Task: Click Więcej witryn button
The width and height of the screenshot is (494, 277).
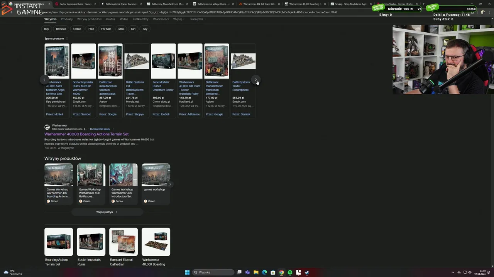Action: click(107, 212)
